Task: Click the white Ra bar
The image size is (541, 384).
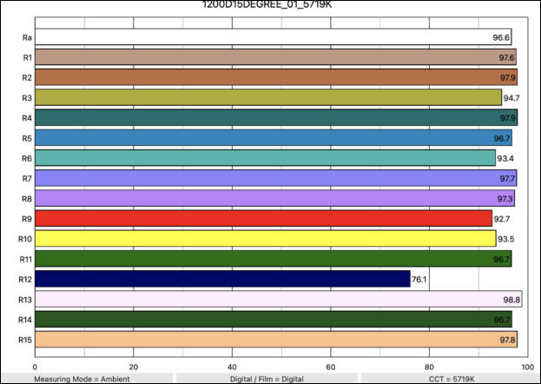Action: 261,37
